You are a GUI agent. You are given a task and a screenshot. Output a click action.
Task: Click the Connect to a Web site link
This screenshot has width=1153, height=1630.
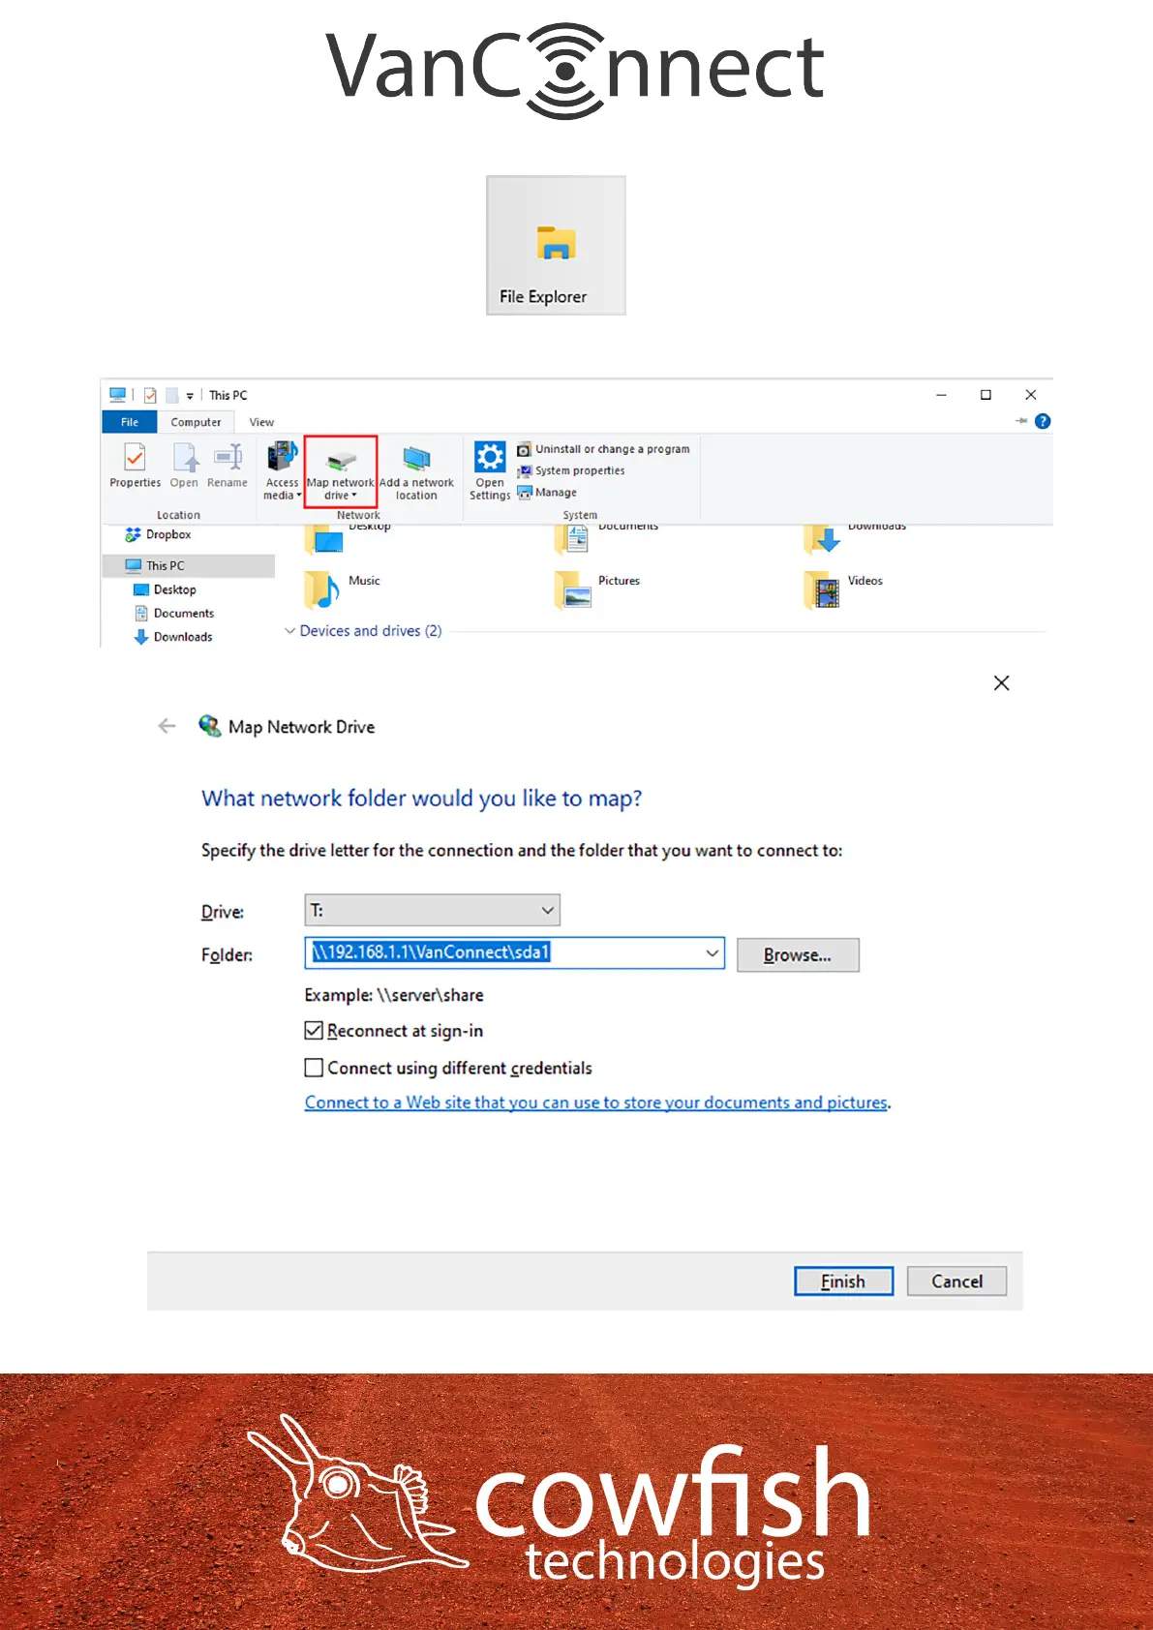click(x=596, y=1102)
